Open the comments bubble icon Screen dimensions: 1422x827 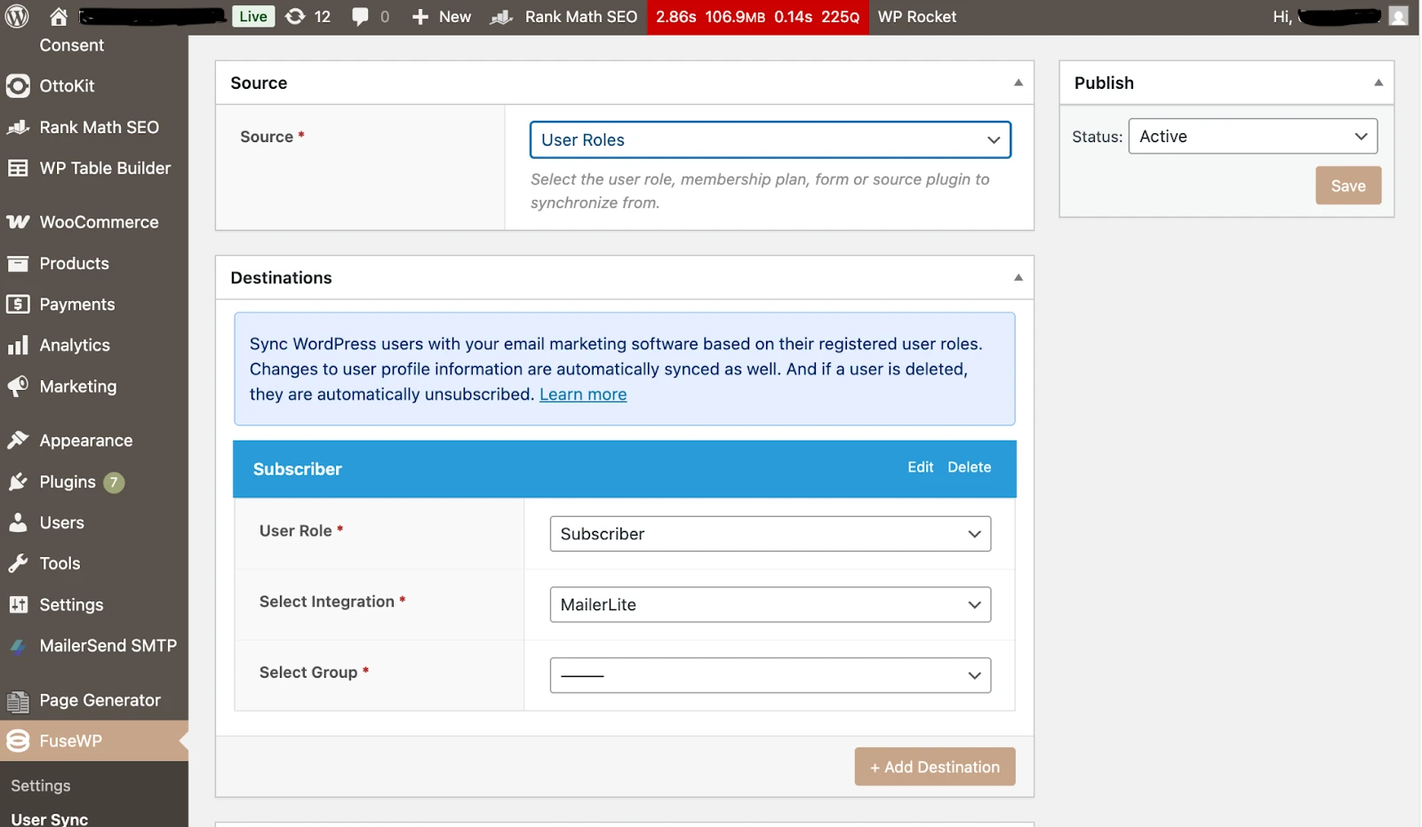pyautogui.click(x=360, y=17)
